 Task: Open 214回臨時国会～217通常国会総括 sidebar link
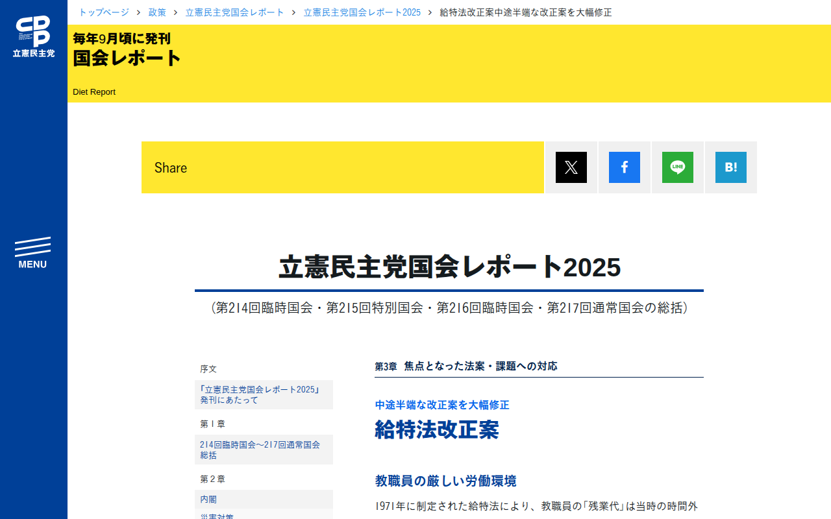click(x=264, y=450)
